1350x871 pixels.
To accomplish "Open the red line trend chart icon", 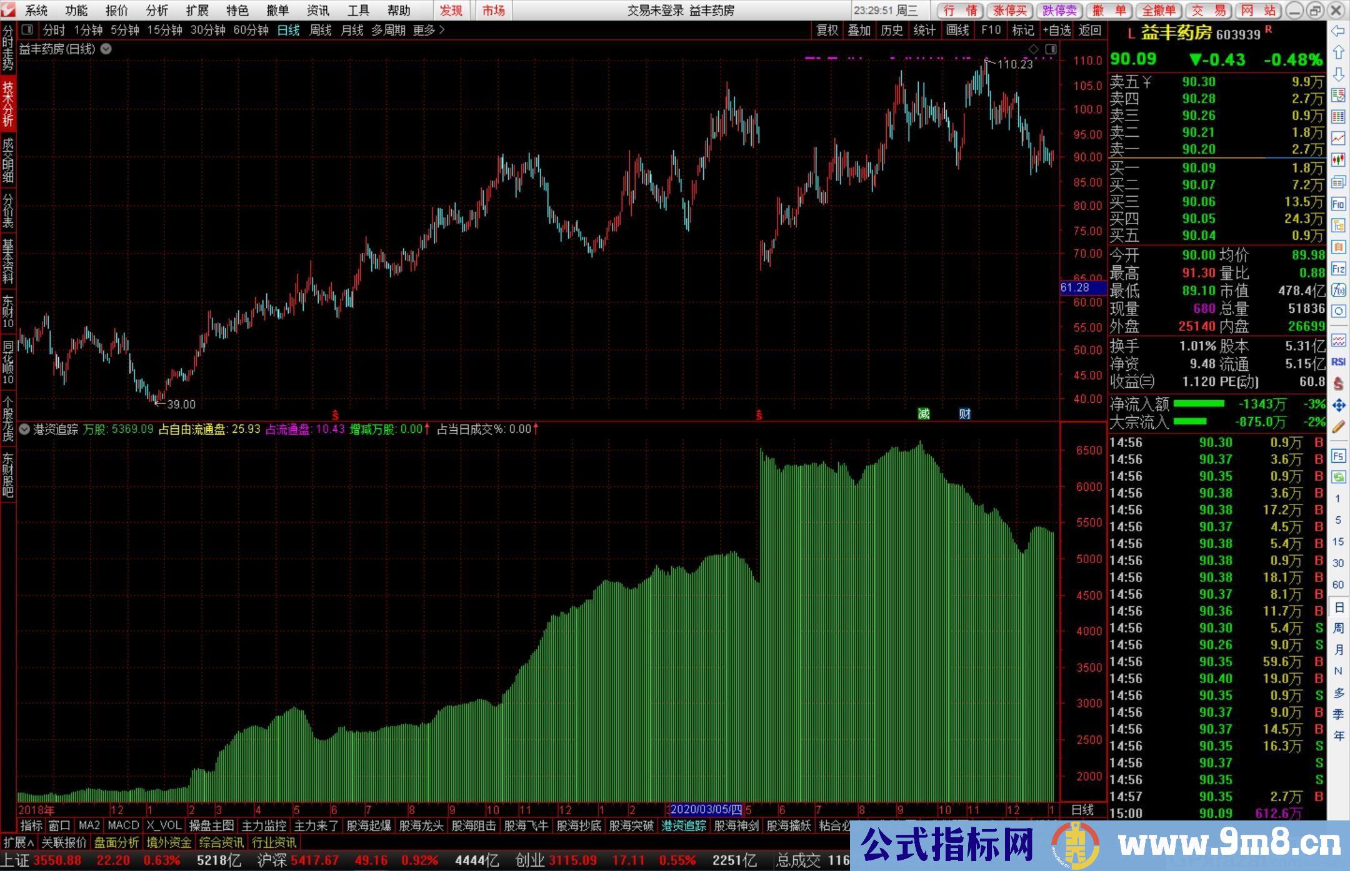I will (x=1338, y=138).
